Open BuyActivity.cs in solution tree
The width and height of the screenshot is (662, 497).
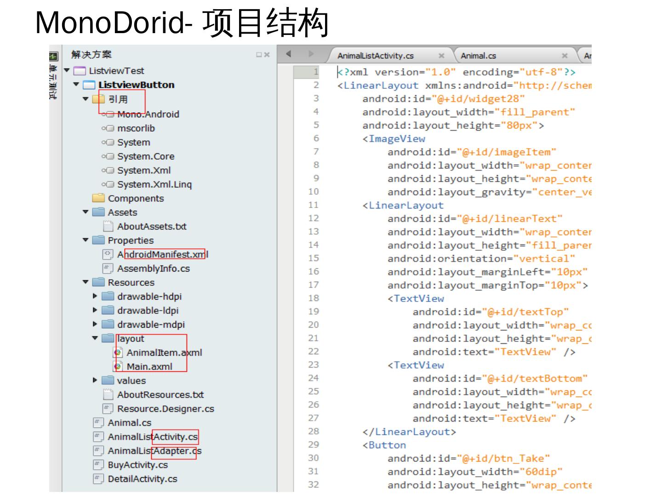click(137, 465)
